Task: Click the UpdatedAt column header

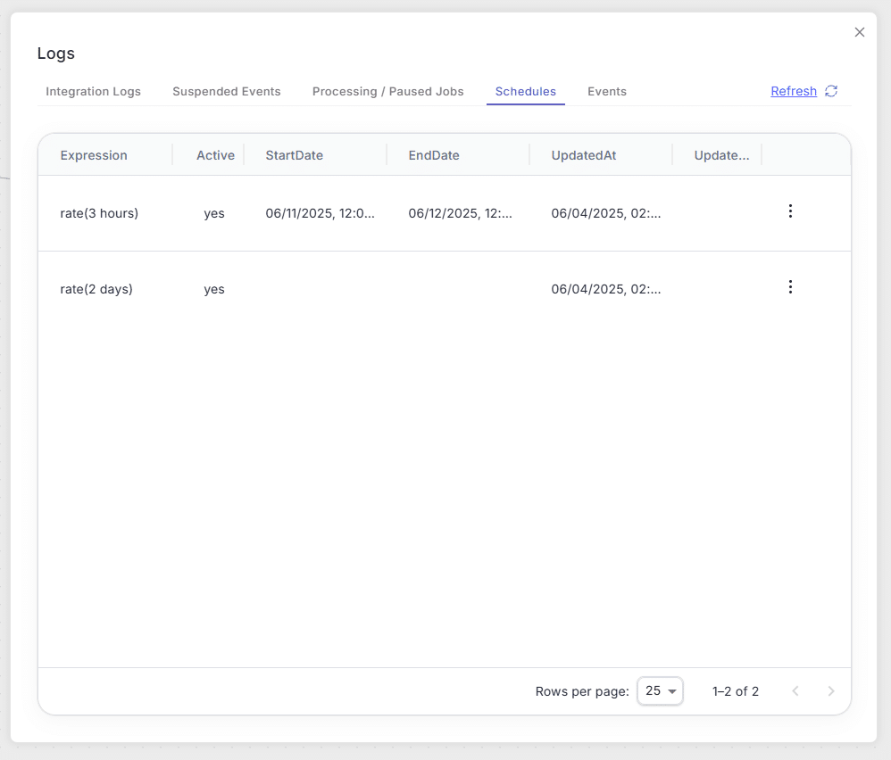Action: point(584,155)
